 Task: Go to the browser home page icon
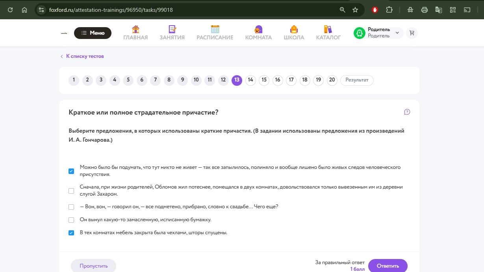click(x=24, y=10)
